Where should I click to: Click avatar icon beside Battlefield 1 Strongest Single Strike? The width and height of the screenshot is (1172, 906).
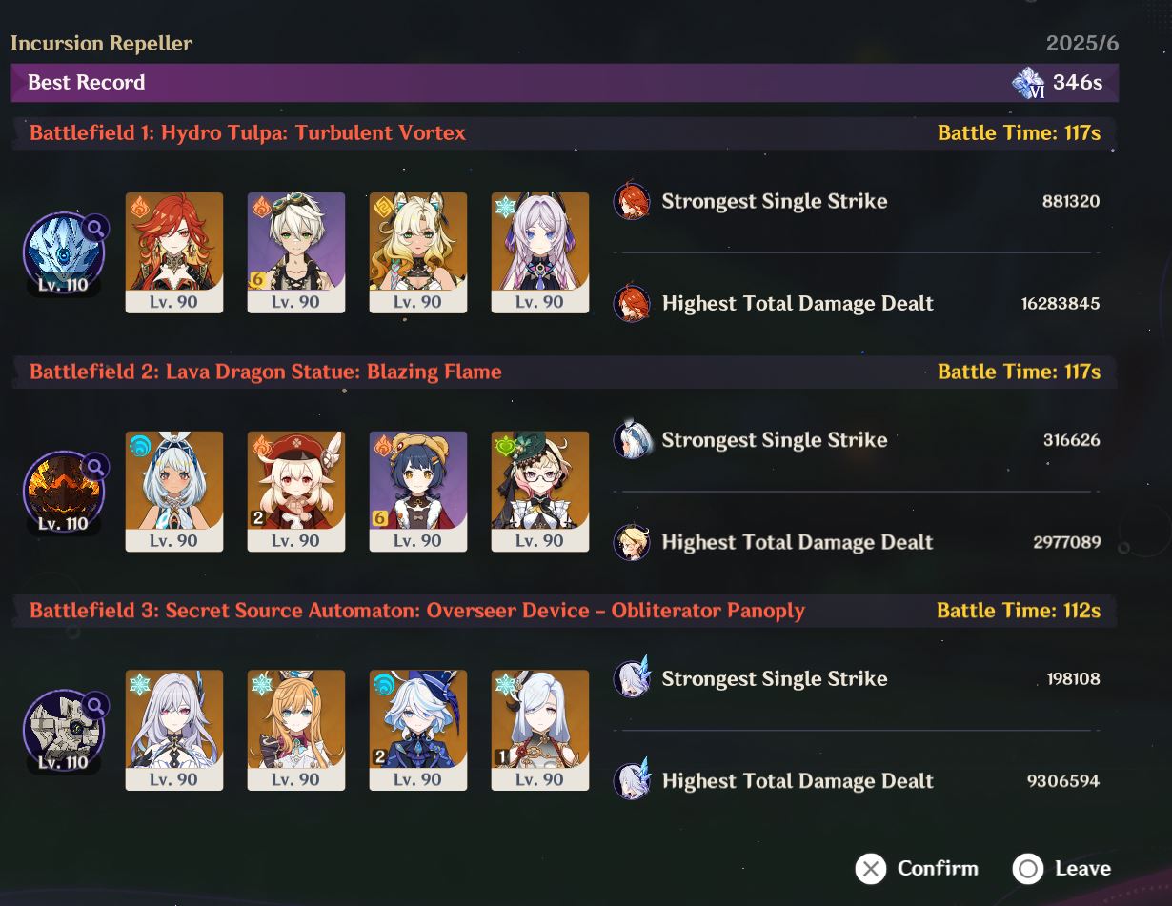coord(632,201)
